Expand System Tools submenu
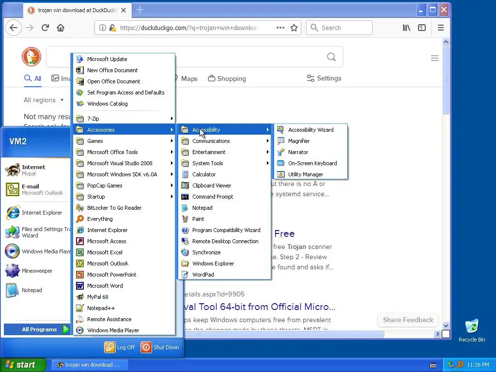 pos(224,163)
